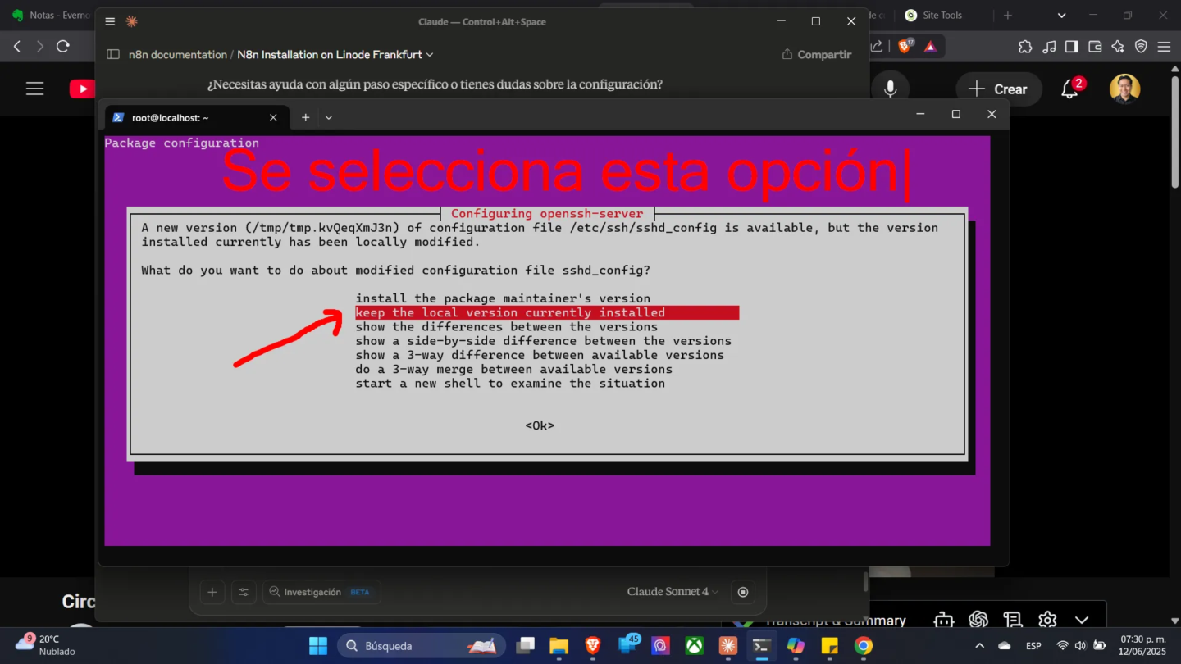Switch the ESP keyboard language indicator
The height and width of the screenshot is (664, 1181).
tap(1033, 646)
